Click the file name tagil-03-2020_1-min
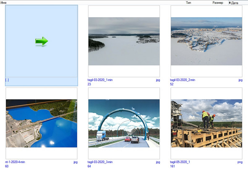248x169 pixels. point(100,80)
